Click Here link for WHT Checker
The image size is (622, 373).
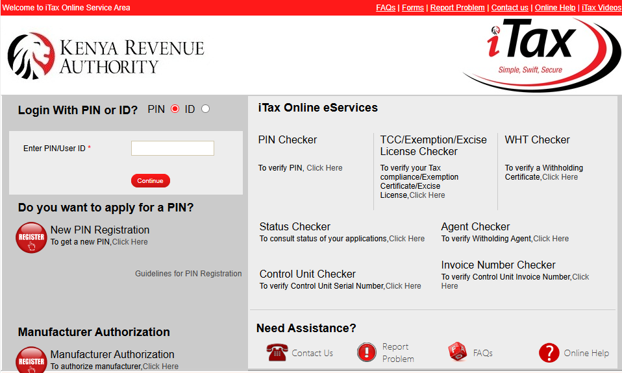coord(560,177)
